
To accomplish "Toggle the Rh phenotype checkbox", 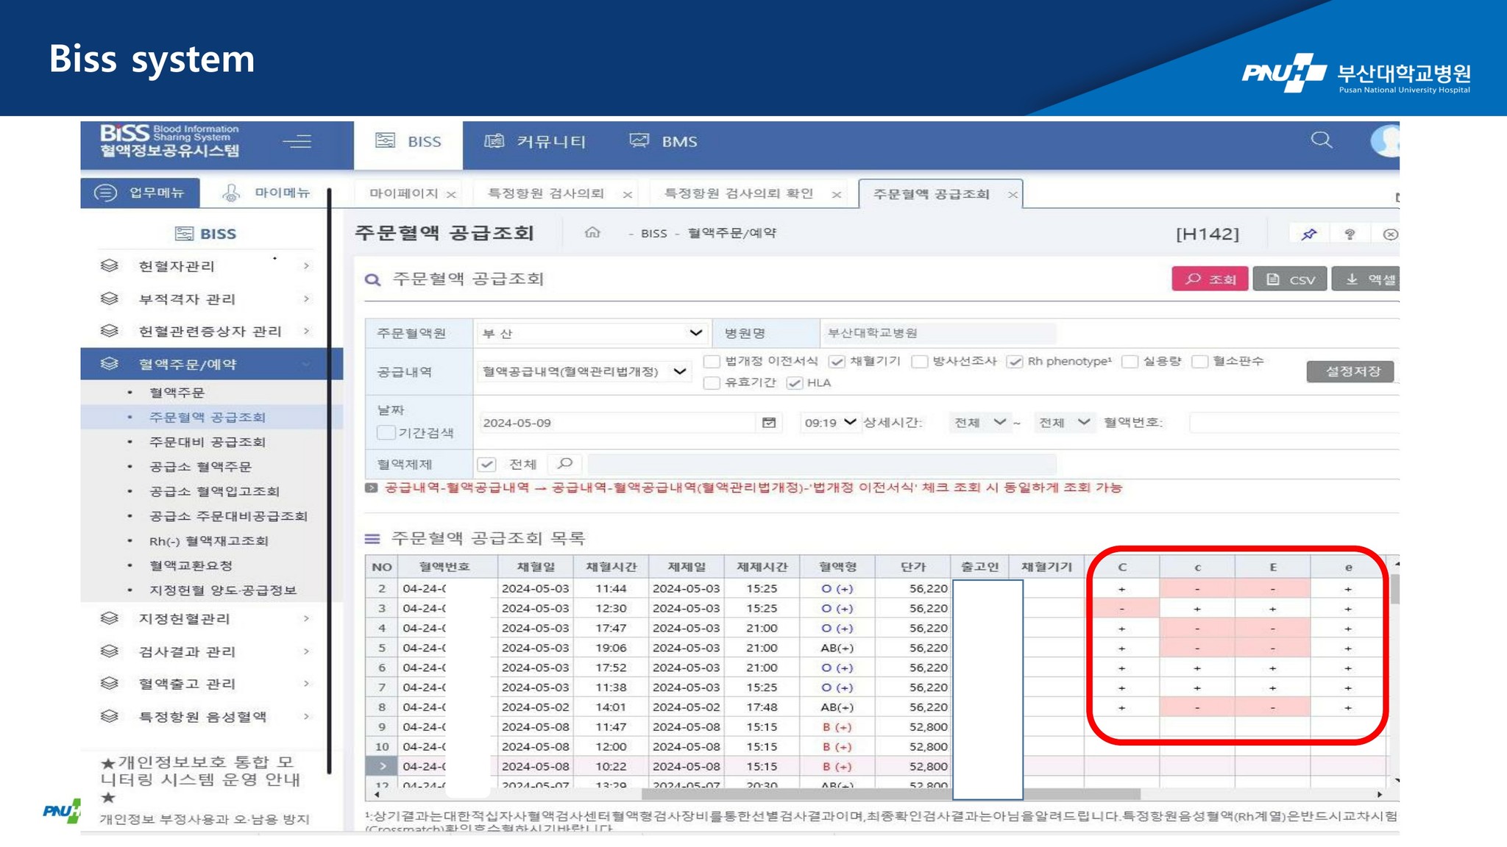I will click(x=1015, y=362).
